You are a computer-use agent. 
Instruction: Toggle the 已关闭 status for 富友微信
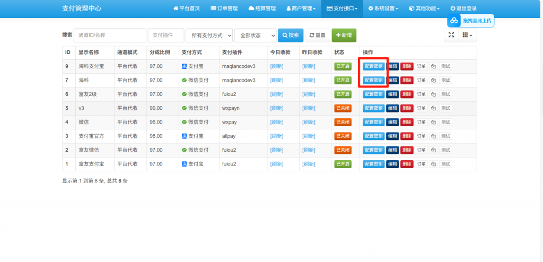coord(343,150)
